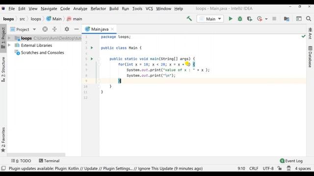Open the Main run configuration dropdown

(210, 19)
